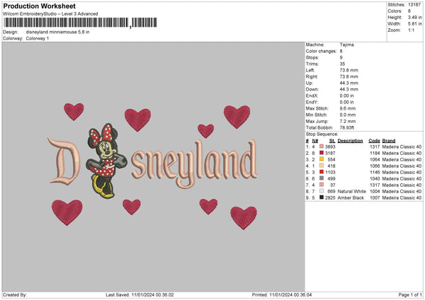Click the 'Description' column header
The image size is (425, 300).
click(x=350, y=141)
